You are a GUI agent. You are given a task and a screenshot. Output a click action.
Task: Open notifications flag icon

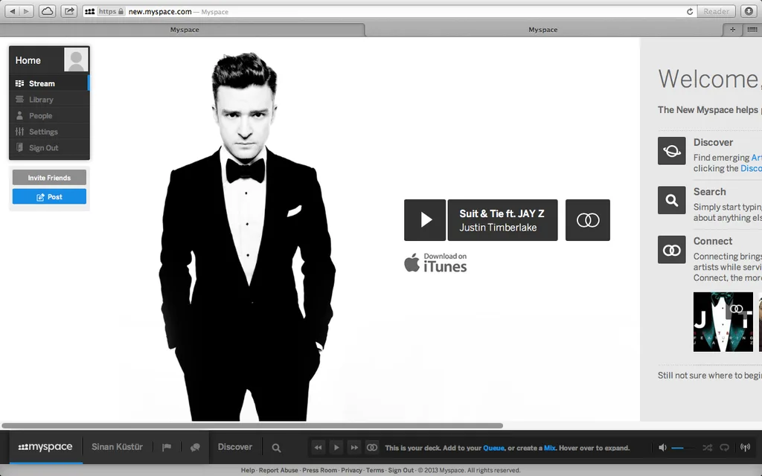point(166,447)
